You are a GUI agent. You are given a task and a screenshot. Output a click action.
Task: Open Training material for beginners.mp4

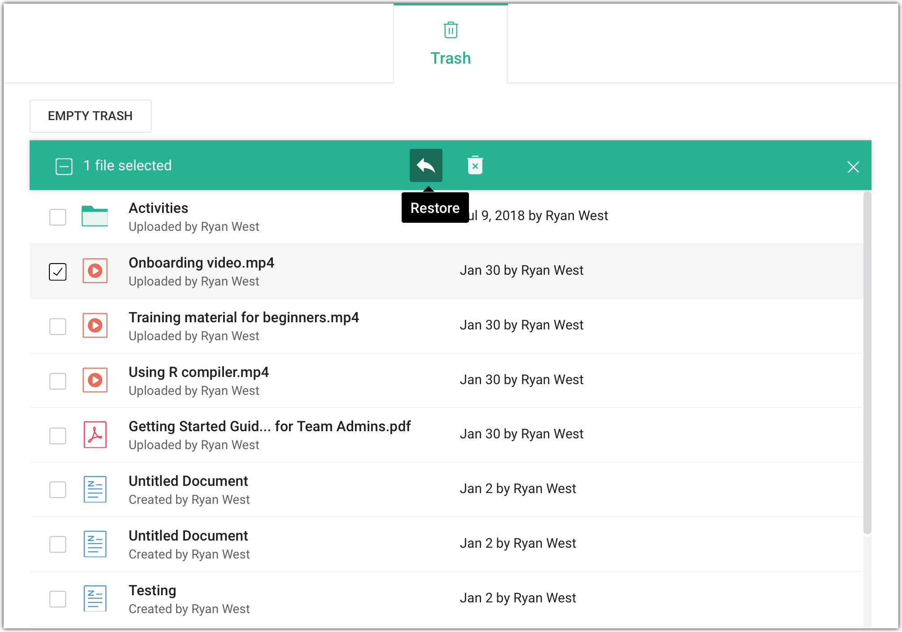coord(243,317)
